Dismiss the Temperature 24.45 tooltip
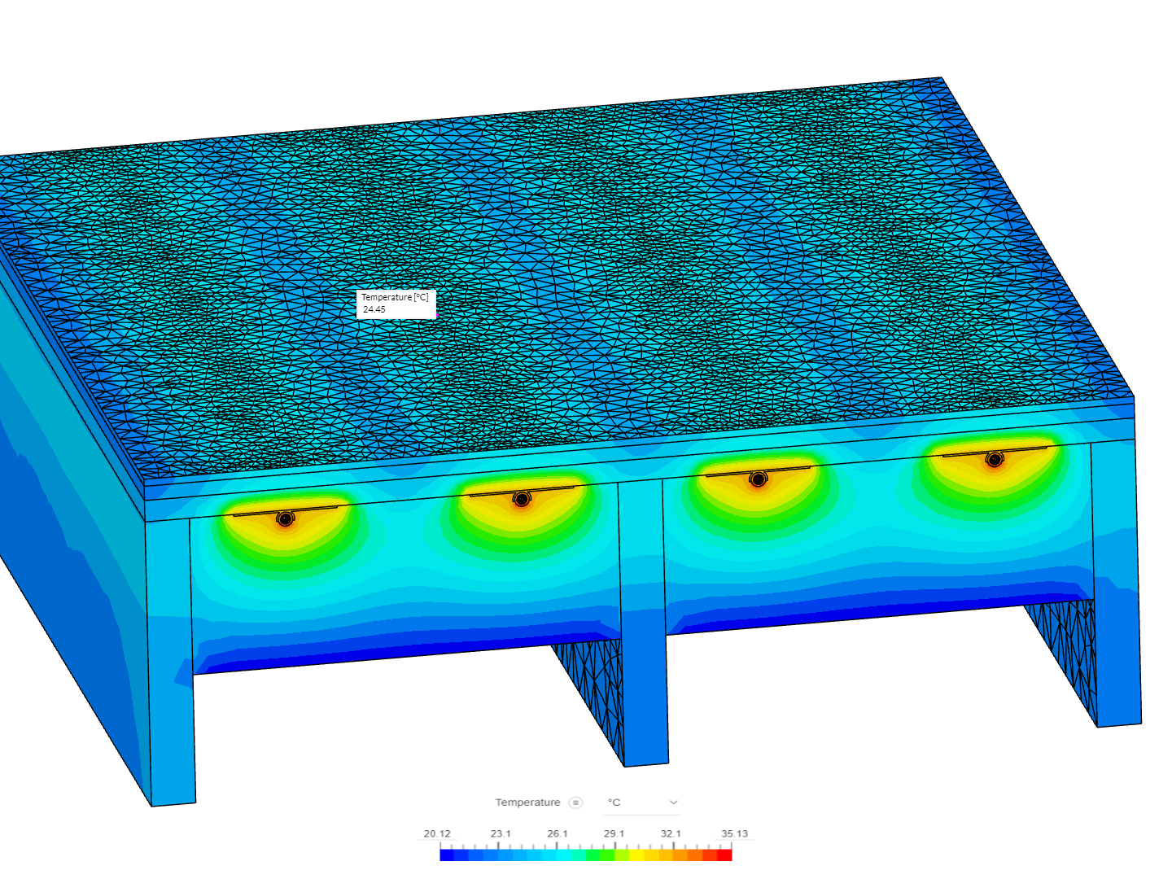Screen dimensions: 1172x879 point(396,303)
